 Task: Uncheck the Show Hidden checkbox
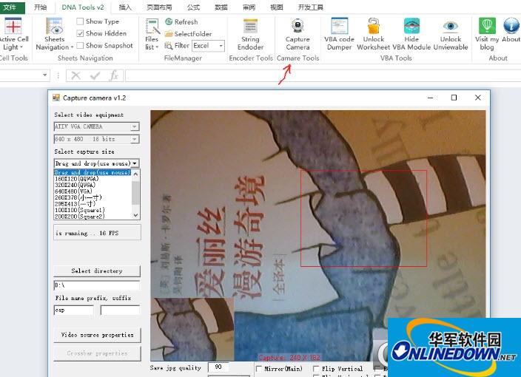point(81,34)
